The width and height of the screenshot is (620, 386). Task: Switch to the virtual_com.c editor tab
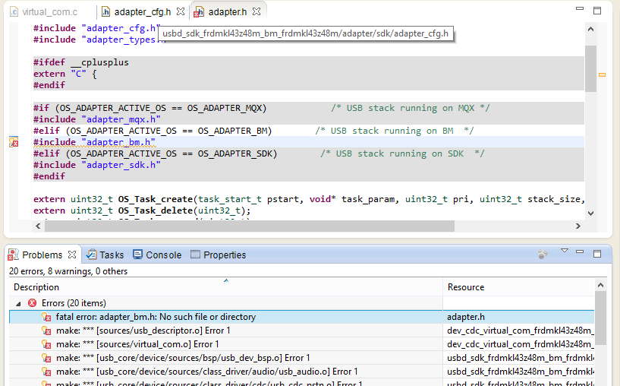coord(43,12)
